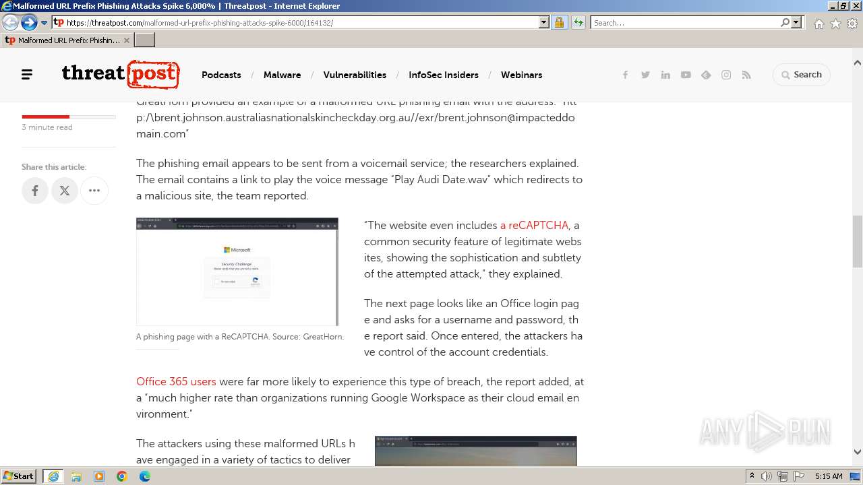The width and height of the screenshot is (863, 485).
Task: Open the network tray icon
Action: tap(782, 476)
